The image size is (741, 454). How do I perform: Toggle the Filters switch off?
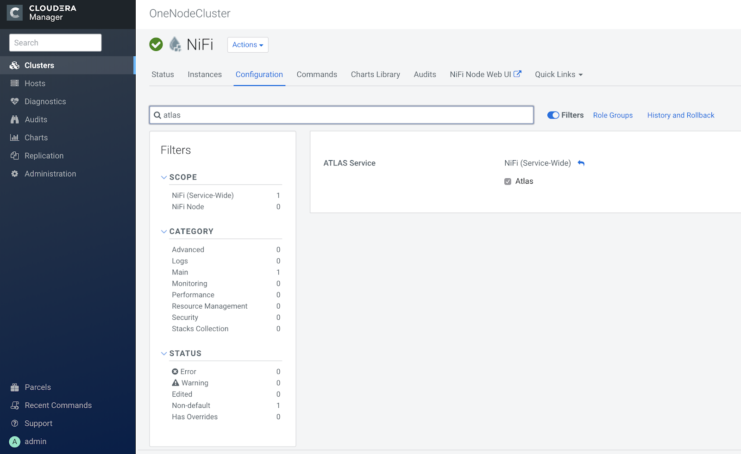[x=553, y=115]
